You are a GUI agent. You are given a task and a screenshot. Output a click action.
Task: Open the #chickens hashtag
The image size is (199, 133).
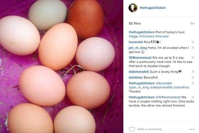(x=147, y=36)
